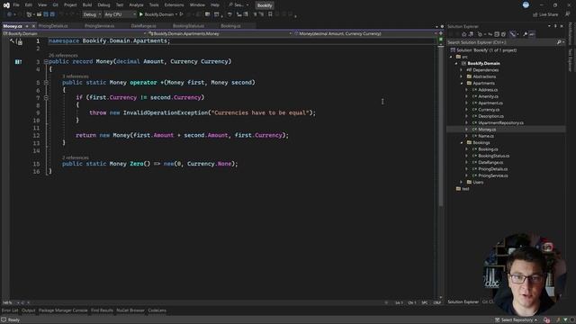Switch to DateRange.cs tab
The image size is (576, 324).
[x=143, y=26]
